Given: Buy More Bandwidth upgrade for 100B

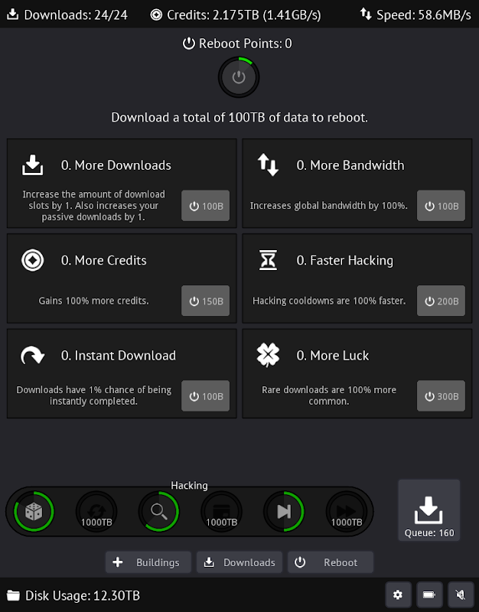Looking at the screenshot, I should [x=441, y=206].
